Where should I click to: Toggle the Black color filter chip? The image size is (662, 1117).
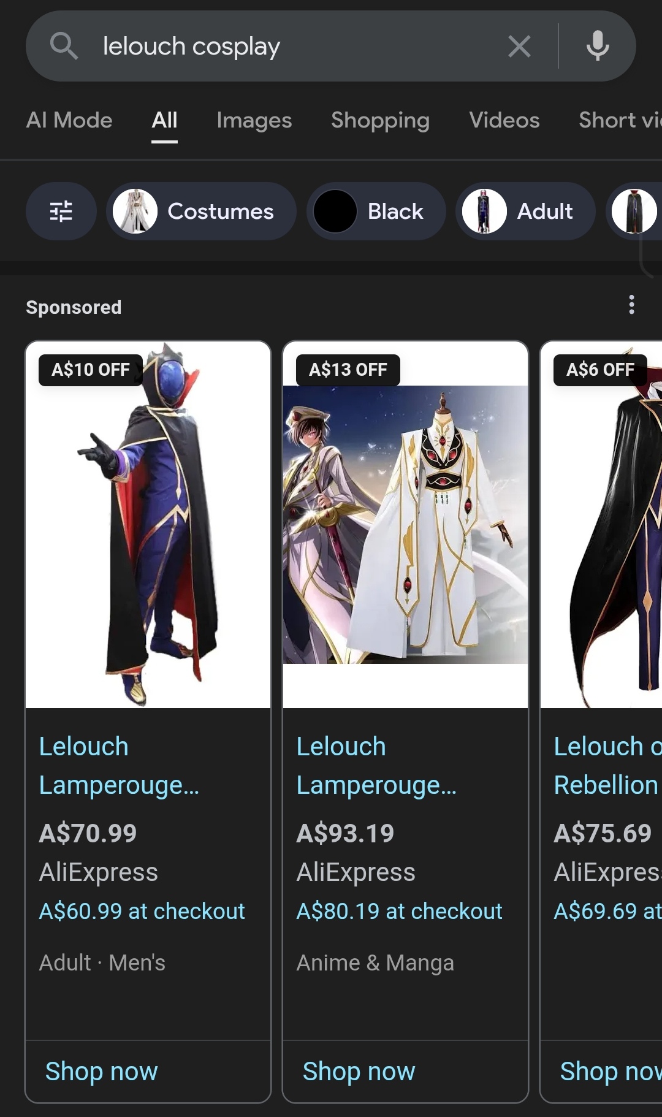click(376, 212)
